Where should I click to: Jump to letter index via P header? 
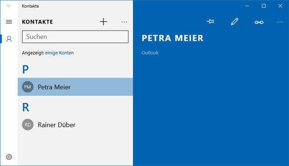(x=25, y=69)
